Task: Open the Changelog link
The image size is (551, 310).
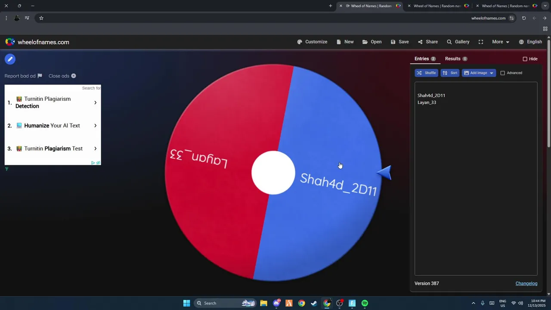Action: click(x=526, y=283)
